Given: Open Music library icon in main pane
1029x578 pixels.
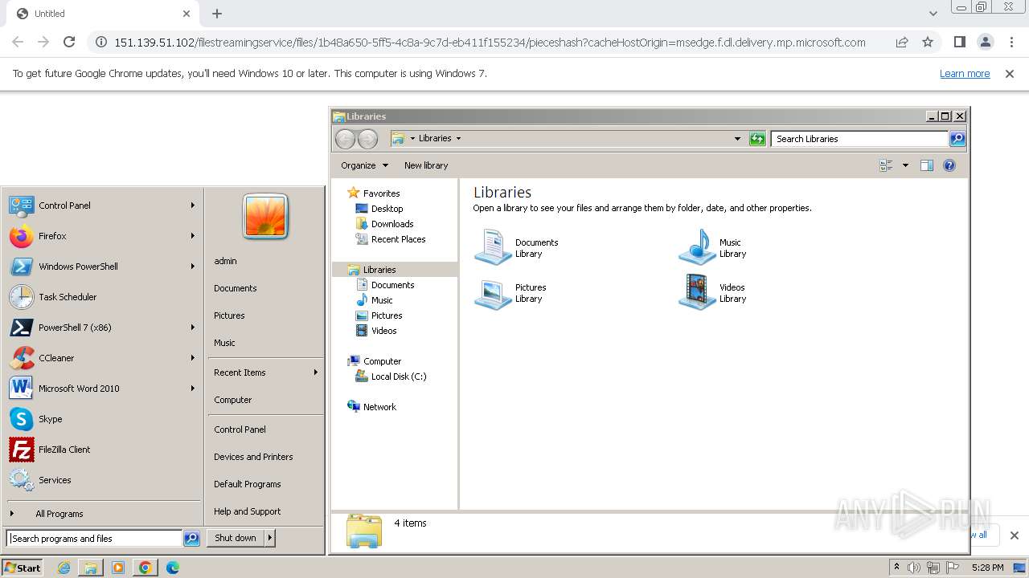Looking at the screenshot, I should (x=697, y=246).
